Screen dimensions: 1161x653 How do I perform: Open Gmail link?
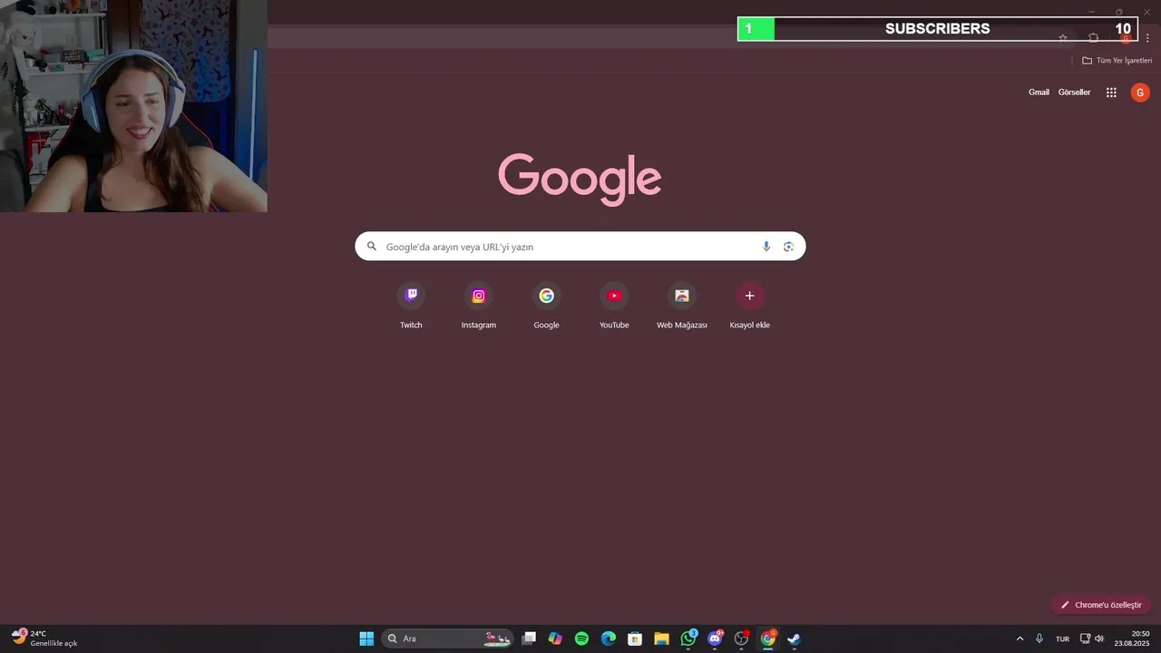(1039, 93)
